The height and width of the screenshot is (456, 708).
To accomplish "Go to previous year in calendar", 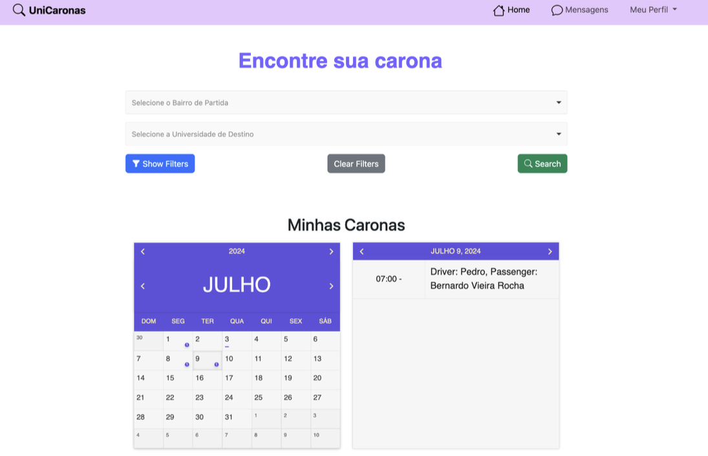I will (143, 251).
